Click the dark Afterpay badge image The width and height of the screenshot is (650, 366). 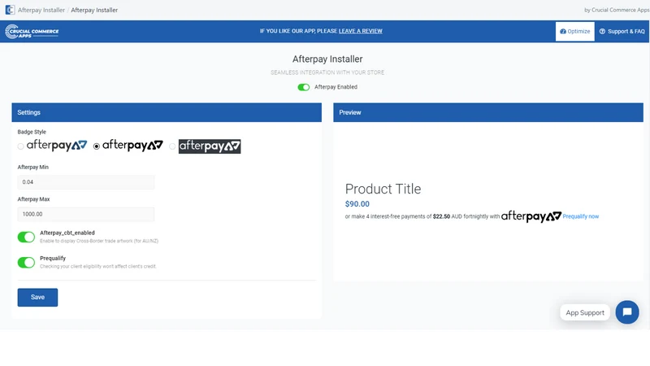pyautogui.click(x=210, y=146)
